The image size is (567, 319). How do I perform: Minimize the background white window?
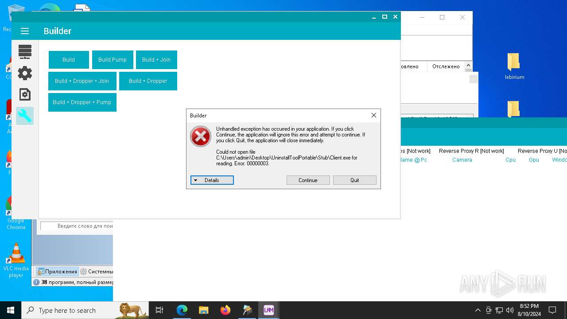[x=422, y=17]
